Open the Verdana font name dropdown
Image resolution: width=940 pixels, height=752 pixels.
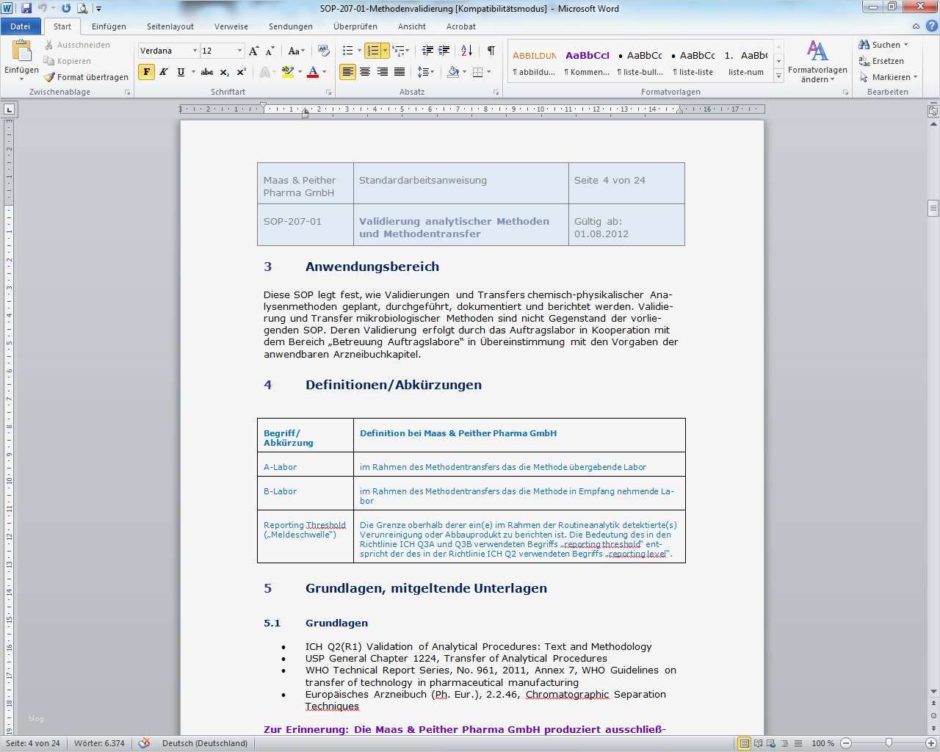(x=195, y=51)
